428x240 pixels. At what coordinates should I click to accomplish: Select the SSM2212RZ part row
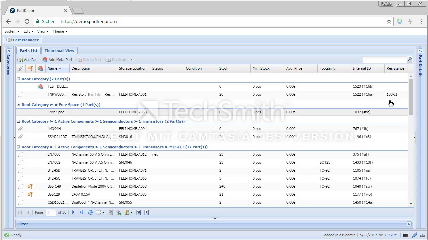point(212,137)
